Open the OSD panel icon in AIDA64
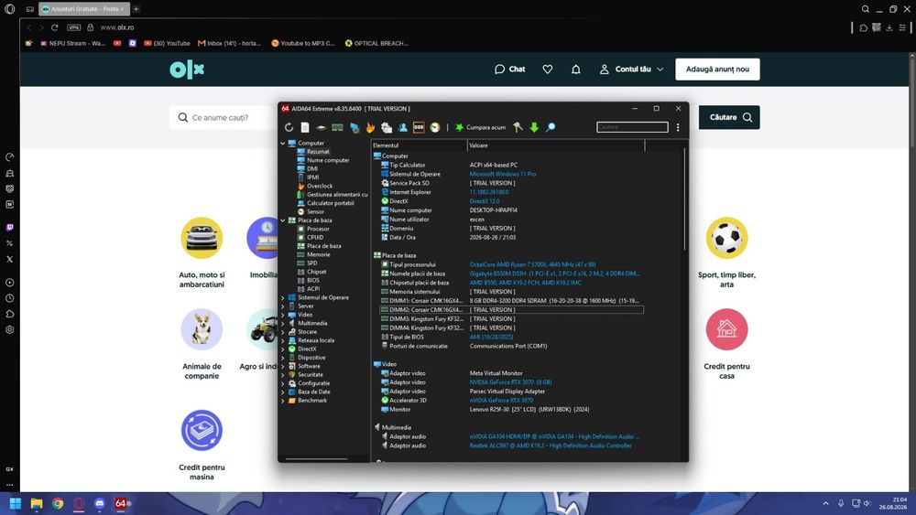Viewport: 916px width, 515px height. 419,127
